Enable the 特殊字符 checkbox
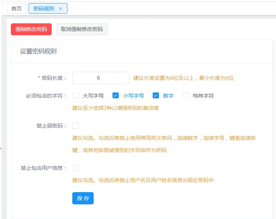This screenshot has width=276, height=219. pyautogui.click(x=186, y=96)
